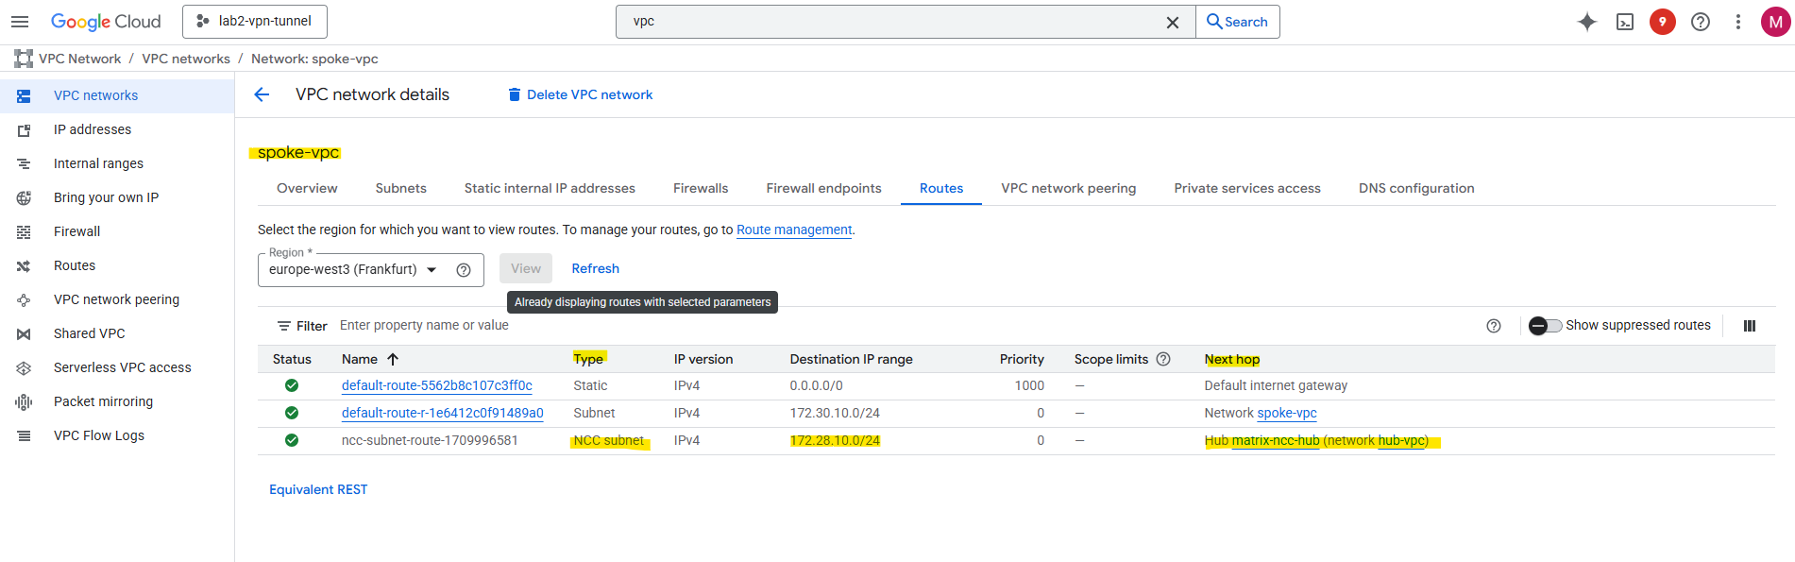This screenshot has width=1795, height=562.
Task: Sort the table by Name column arrow
Action: (x=393, y=359)
